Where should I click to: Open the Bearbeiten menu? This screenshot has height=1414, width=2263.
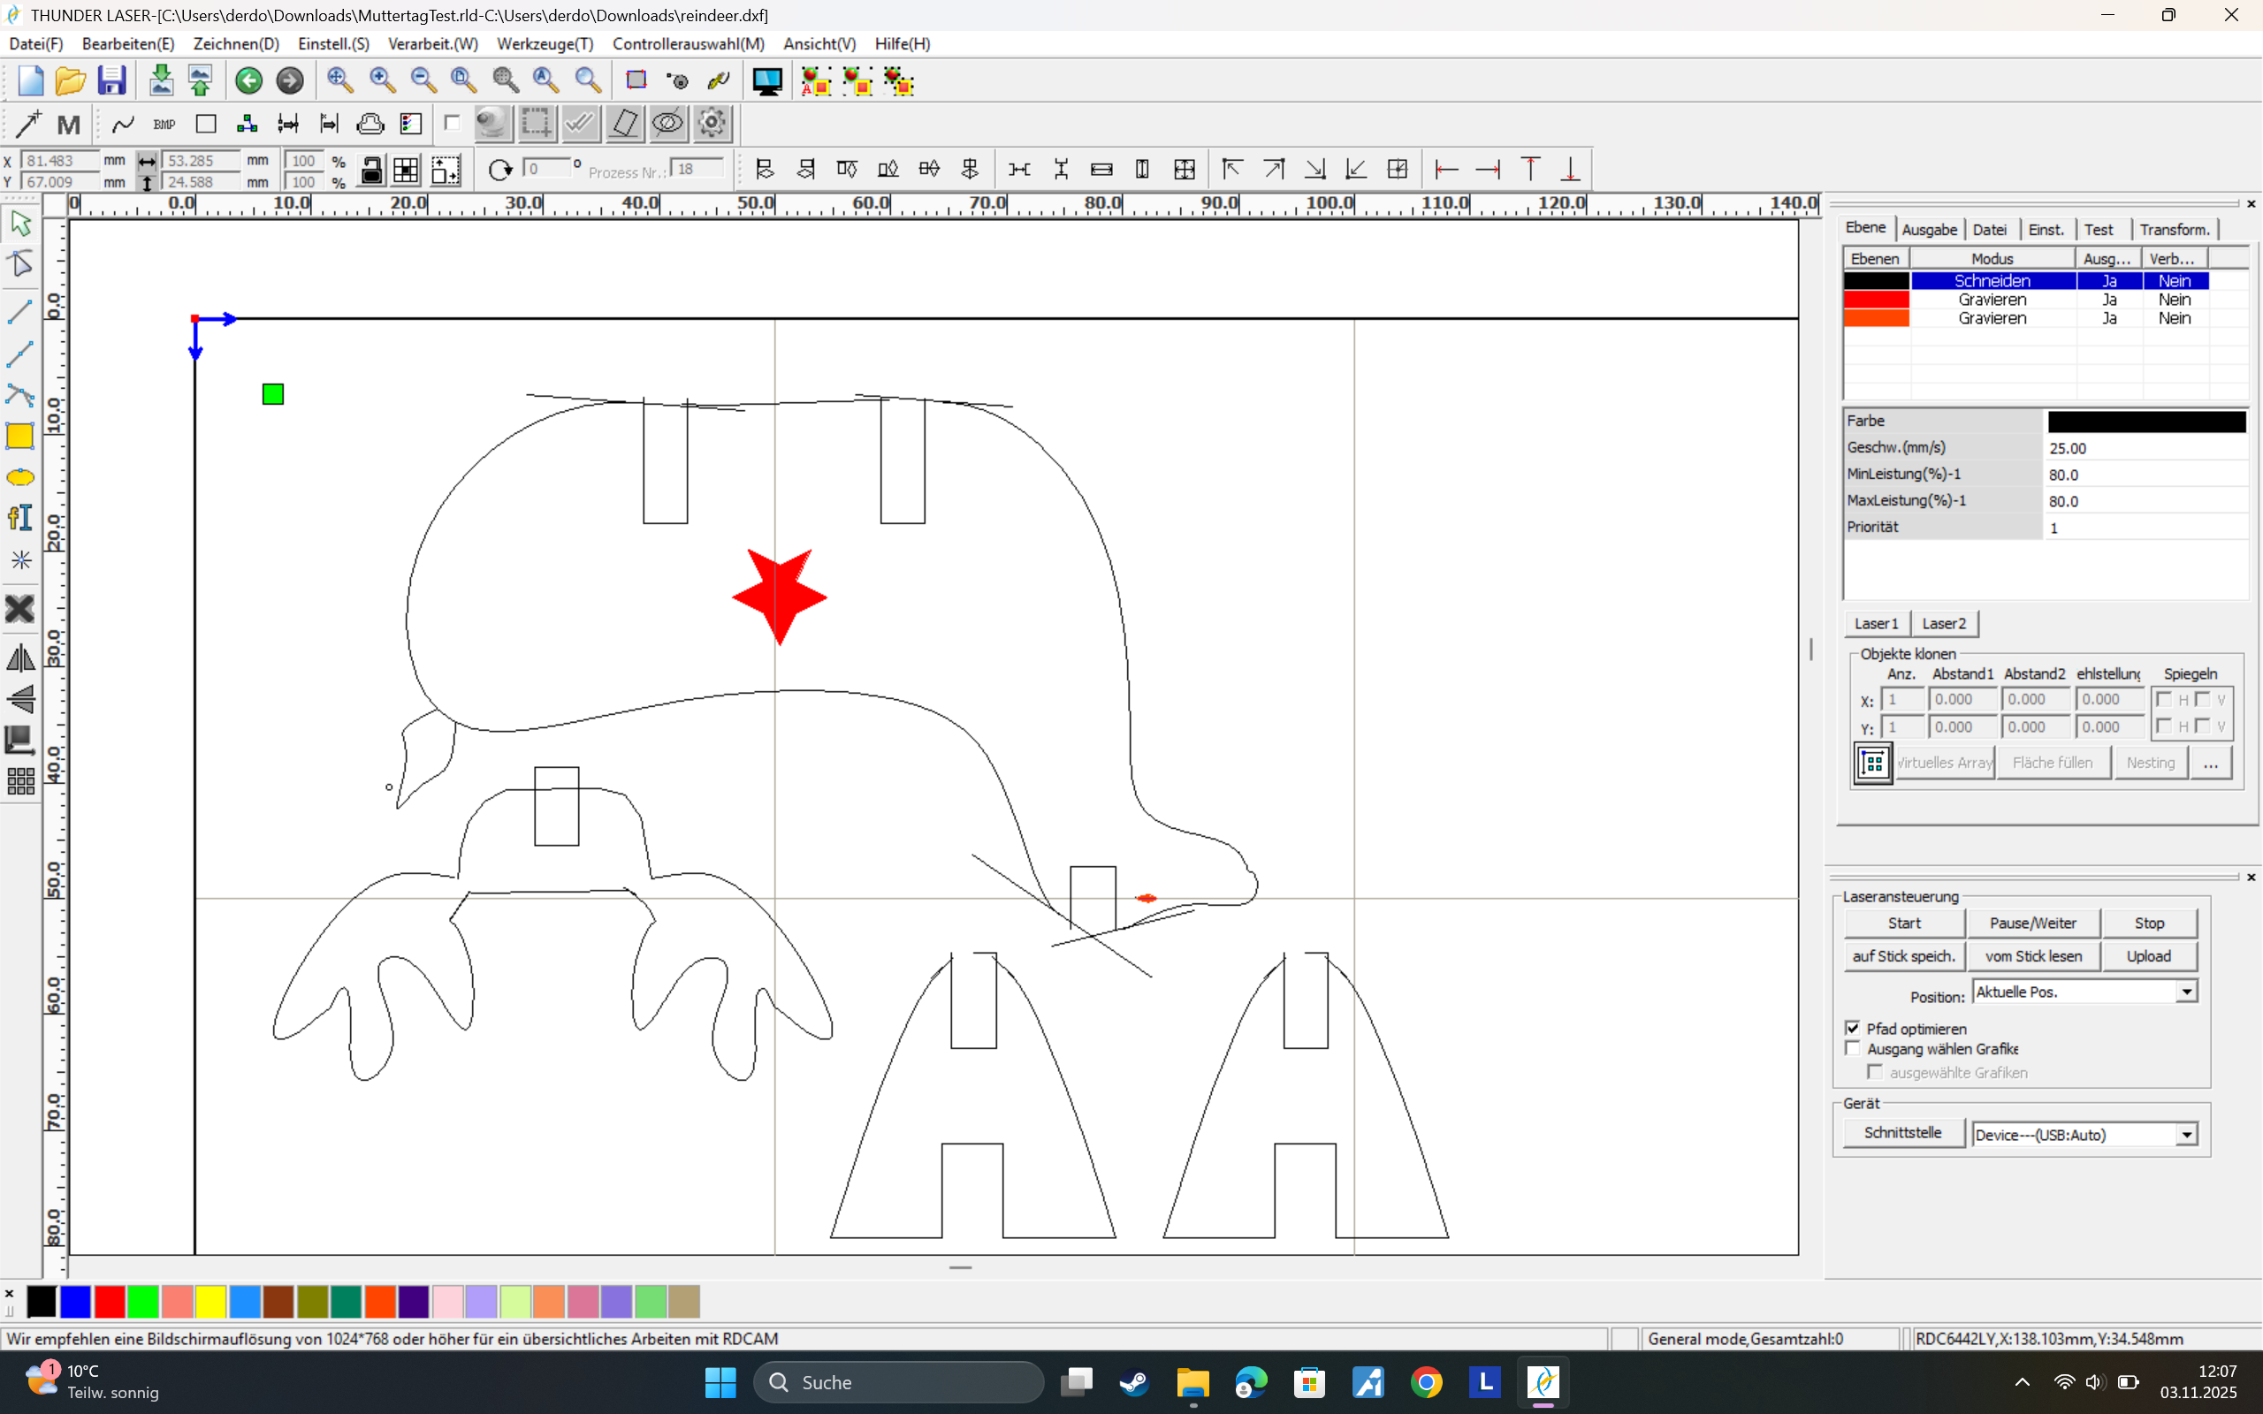coord(128,43)
